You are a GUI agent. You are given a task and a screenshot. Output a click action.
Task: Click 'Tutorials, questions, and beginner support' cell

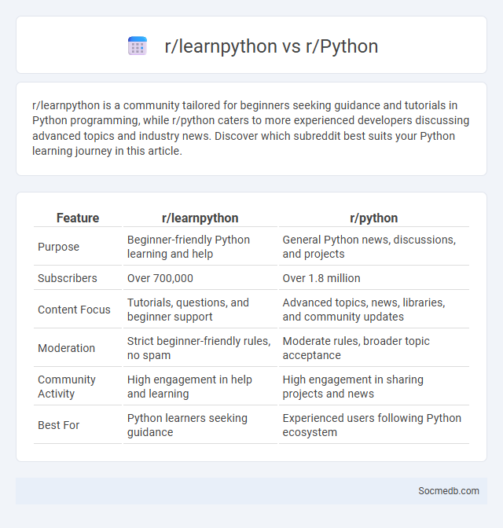coord(200,310)
